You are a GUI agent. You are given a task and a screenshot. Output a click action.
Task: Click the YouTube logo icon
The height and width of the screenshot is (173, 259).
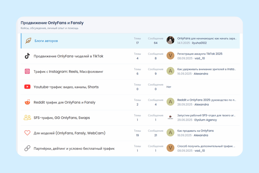(x=27, y=87)
